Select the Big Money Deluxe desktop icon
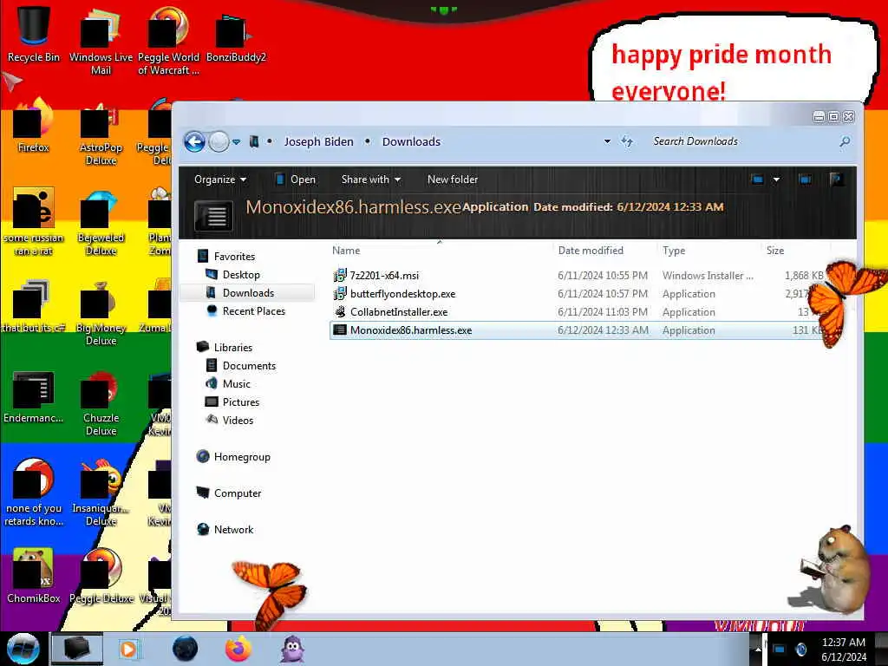 pyautogui.click(x=101, y=313)
